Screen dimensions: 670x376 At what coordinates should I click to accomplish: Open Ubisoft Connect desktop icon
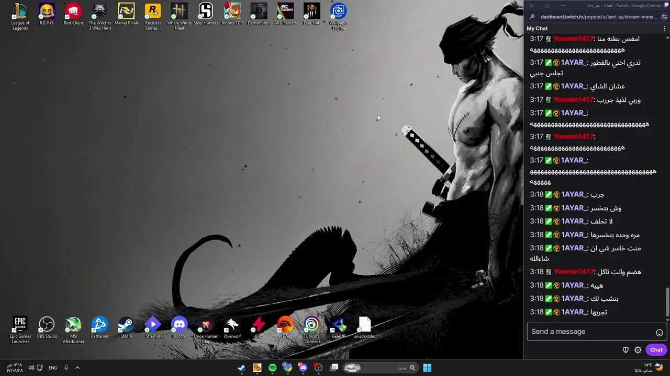tap(311, 330)
